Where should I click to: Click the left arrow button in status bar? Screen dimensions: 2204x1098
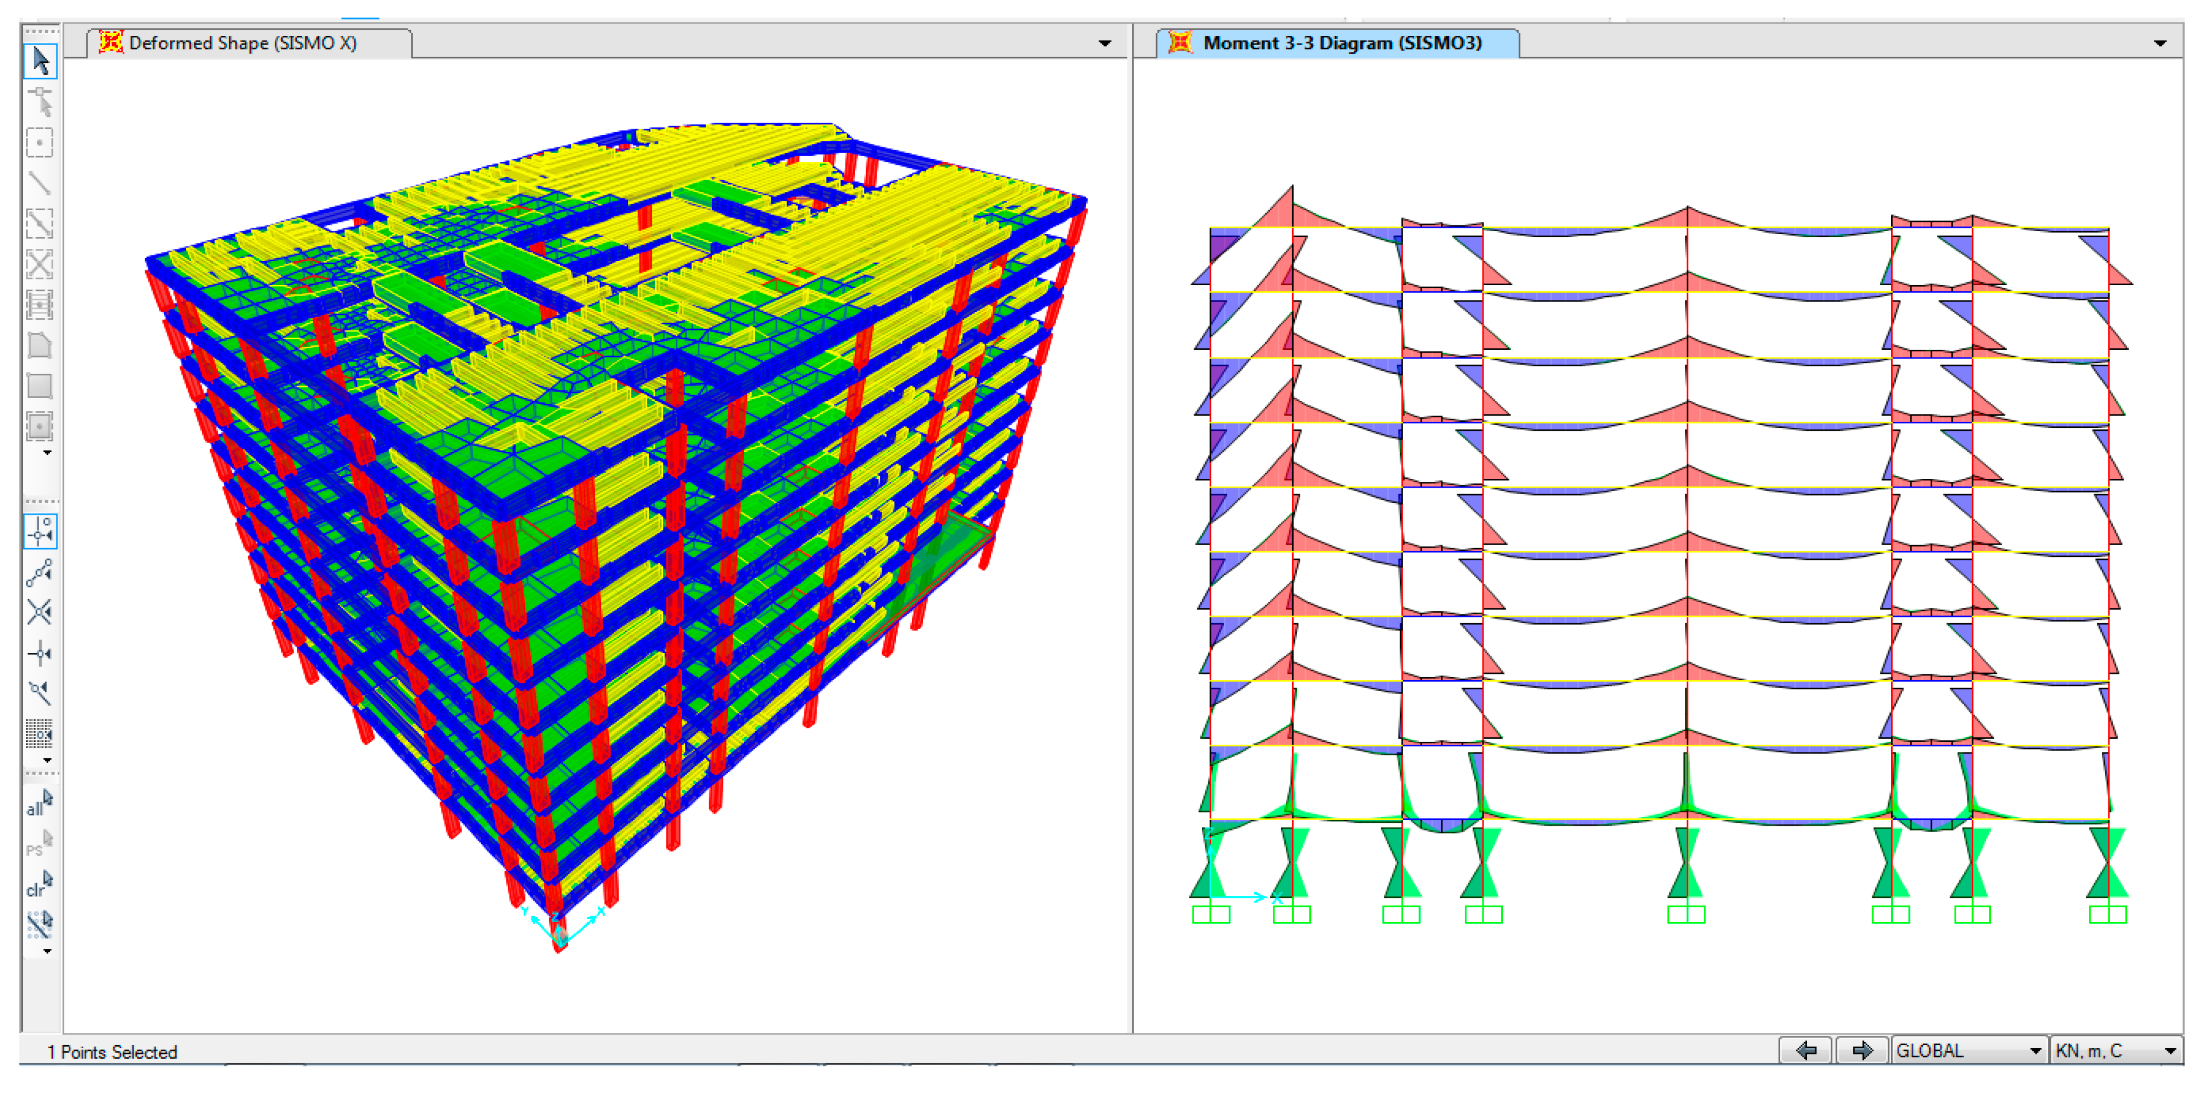pyautogui.click(x=1805, y=1050)
